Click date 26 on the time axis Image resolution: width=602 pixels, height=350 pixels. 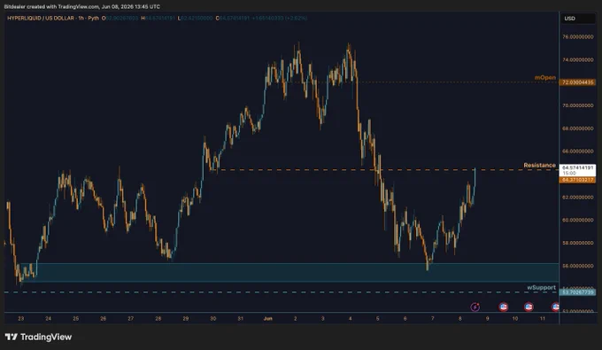pyautogui.click(x=103, y=318)
